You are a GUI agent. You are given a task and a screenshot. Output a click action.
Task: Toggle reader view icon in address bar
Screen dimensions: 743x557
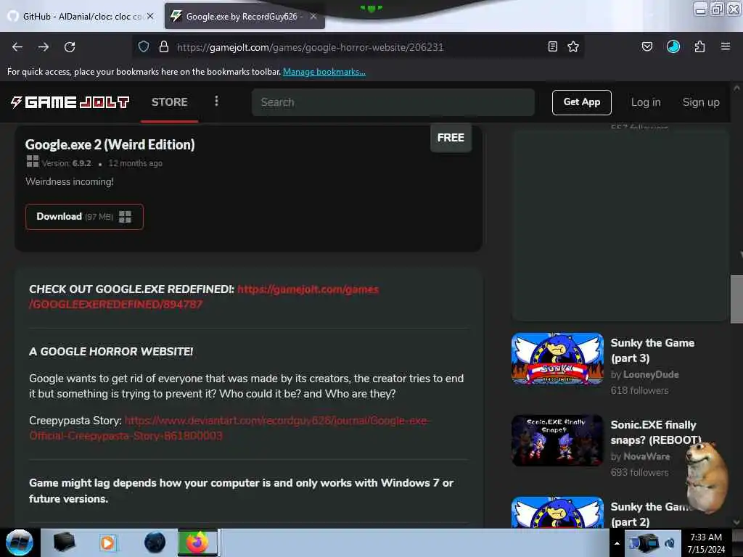point(552,46)
